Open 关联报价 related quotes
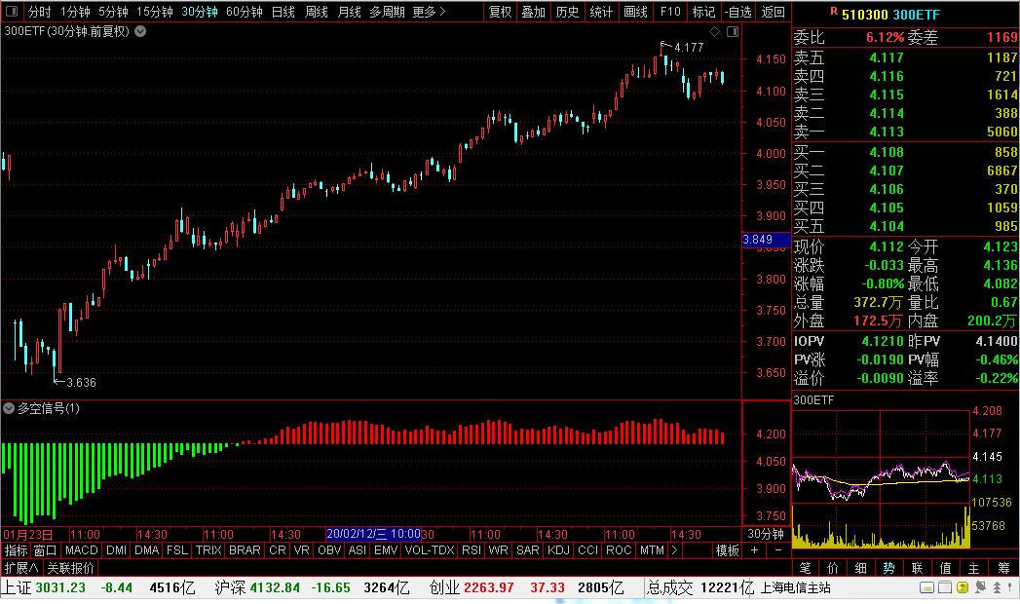 point(70,568)
